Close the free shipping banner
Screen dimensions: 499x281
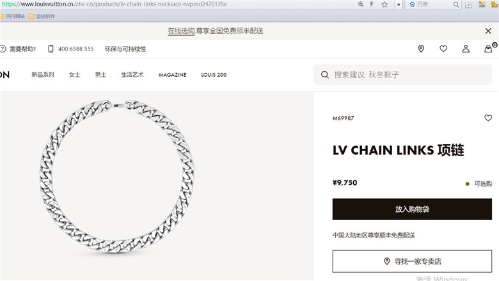[x=488, y=31]
